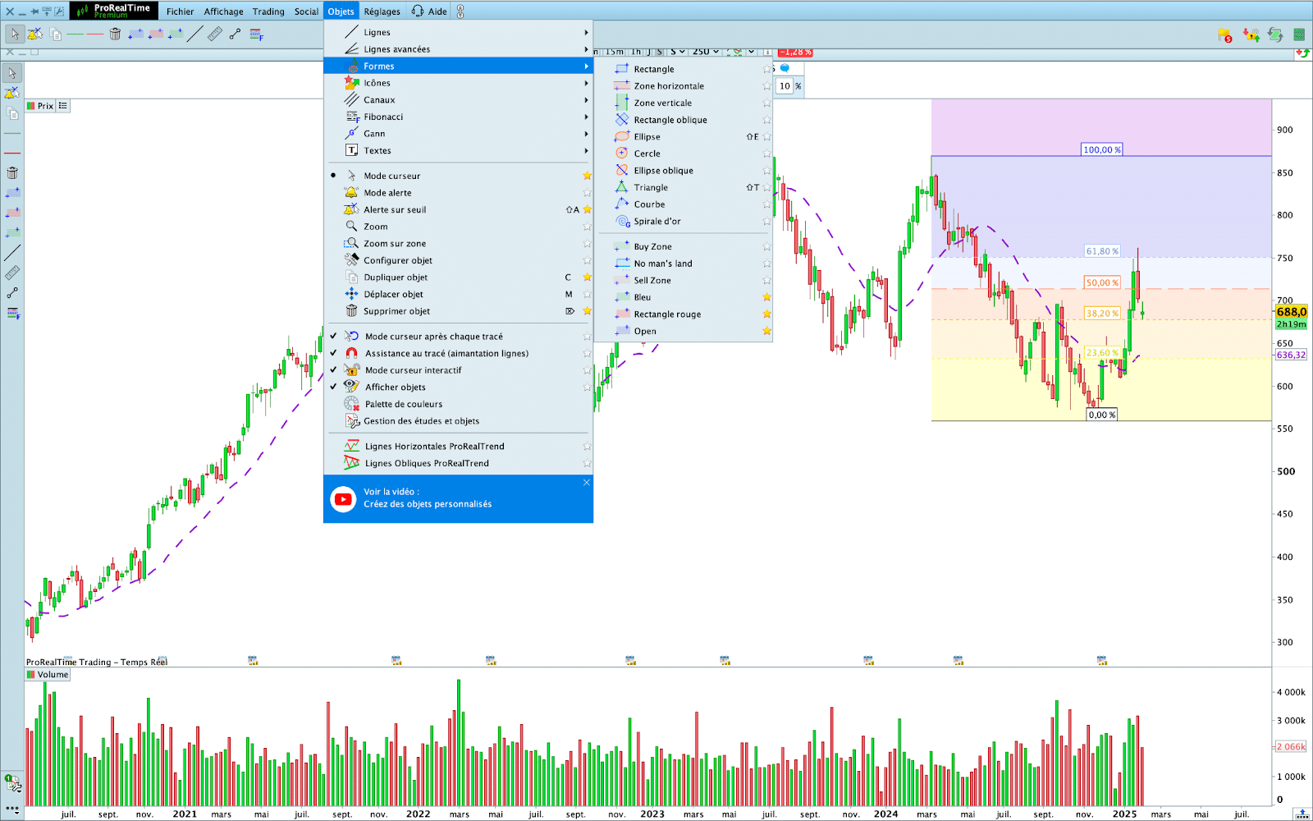Toggle Afficher objets checkmark option
This screenshot has height=821, width=1313.
tap(395, 388)
